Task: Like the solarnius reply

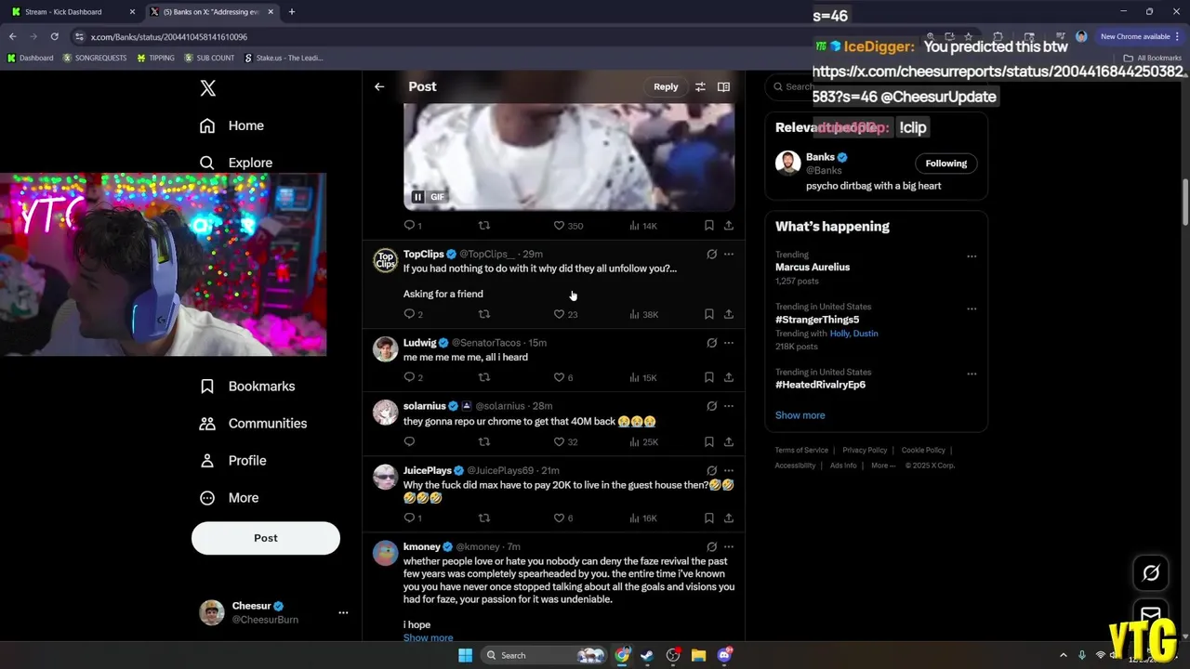Action: click(x=559, y=441)
